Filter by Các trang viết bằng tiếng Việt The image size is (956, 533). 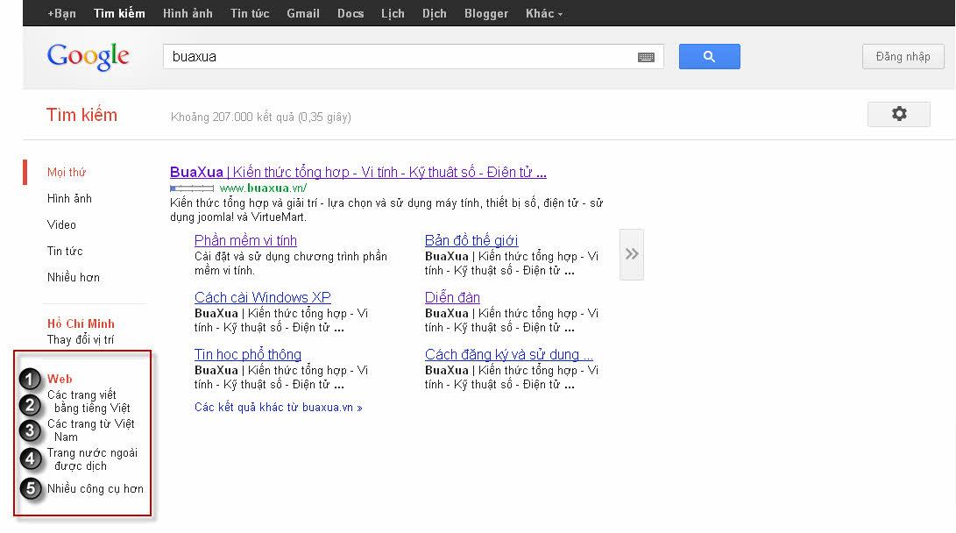tap(89, 402)
